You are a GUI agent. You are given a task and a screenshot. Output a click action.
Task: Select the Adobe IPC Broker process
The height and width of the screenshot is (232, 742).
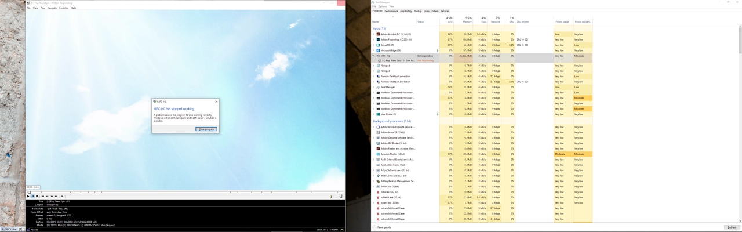[x=482, y=143]
